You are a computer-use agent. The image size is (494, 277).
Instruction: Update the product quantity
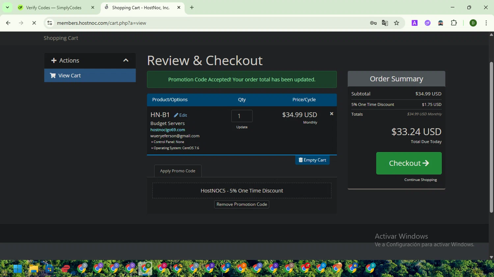242,127
